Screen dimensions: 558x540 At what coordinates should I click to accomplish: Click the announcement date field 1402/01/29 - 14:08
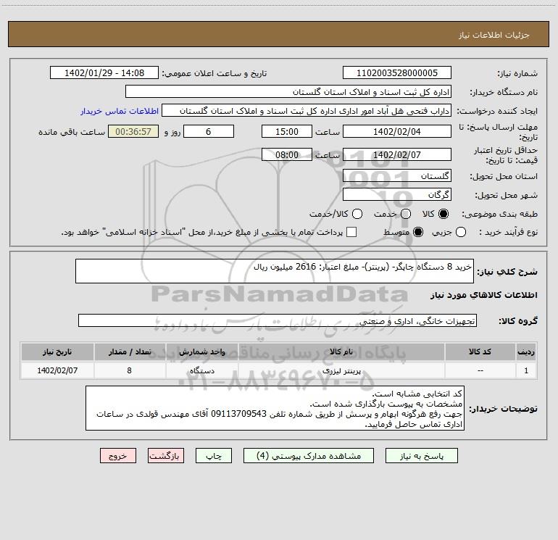(x=104, y=73)
